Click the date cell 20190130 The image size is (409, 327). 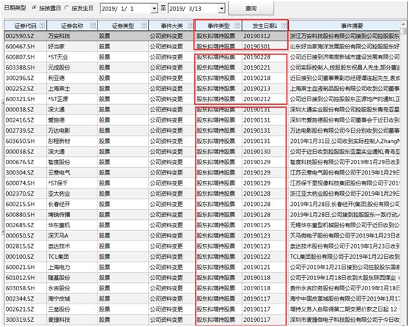point(265,152)
